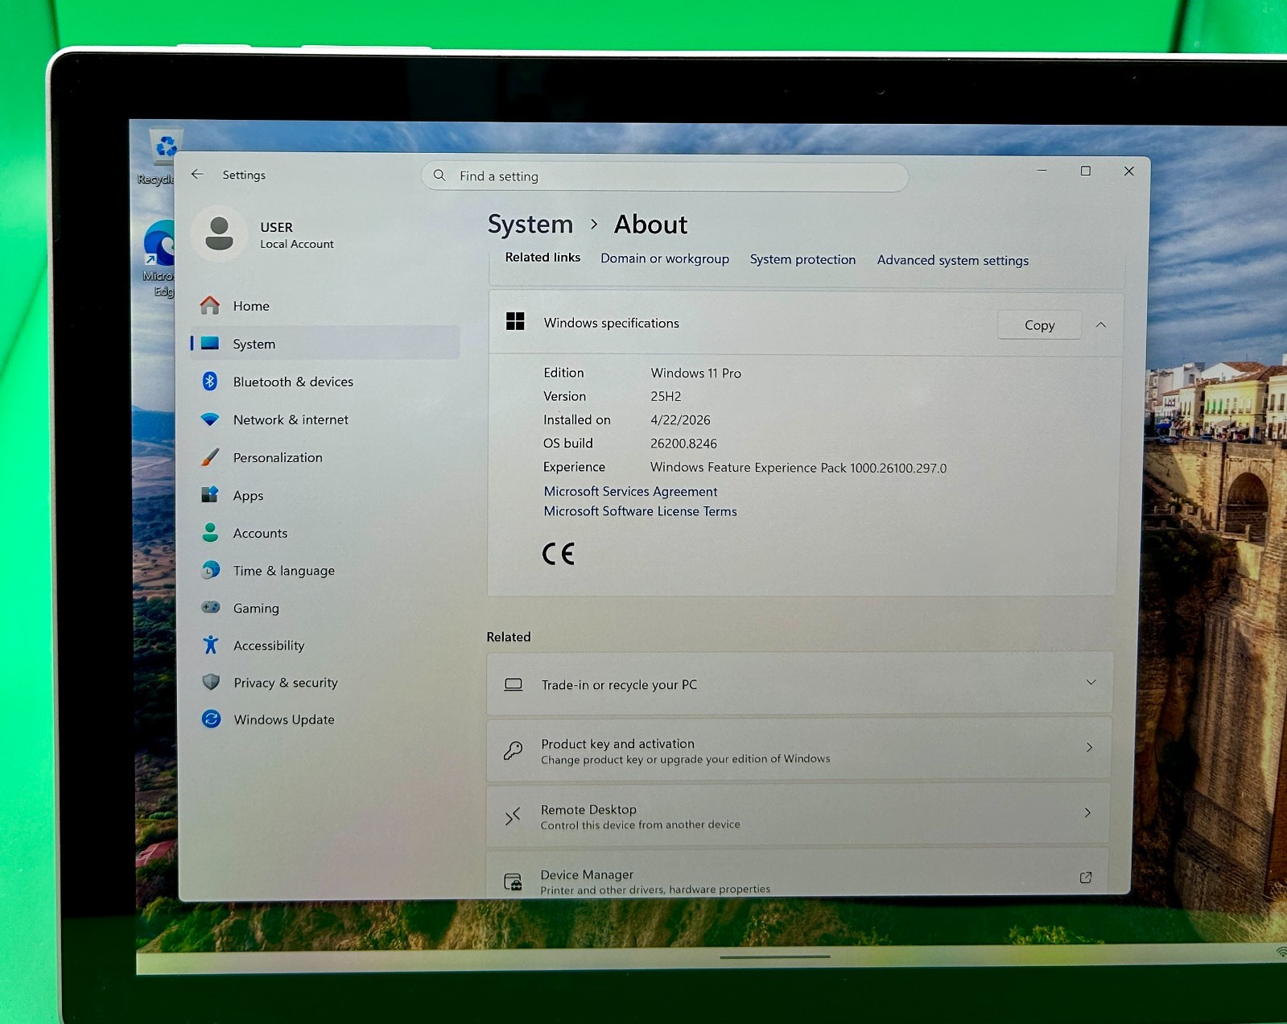The image size is (1287, 1024).
Task: Copy the Windows specifications
Action: pos(1039,325)
